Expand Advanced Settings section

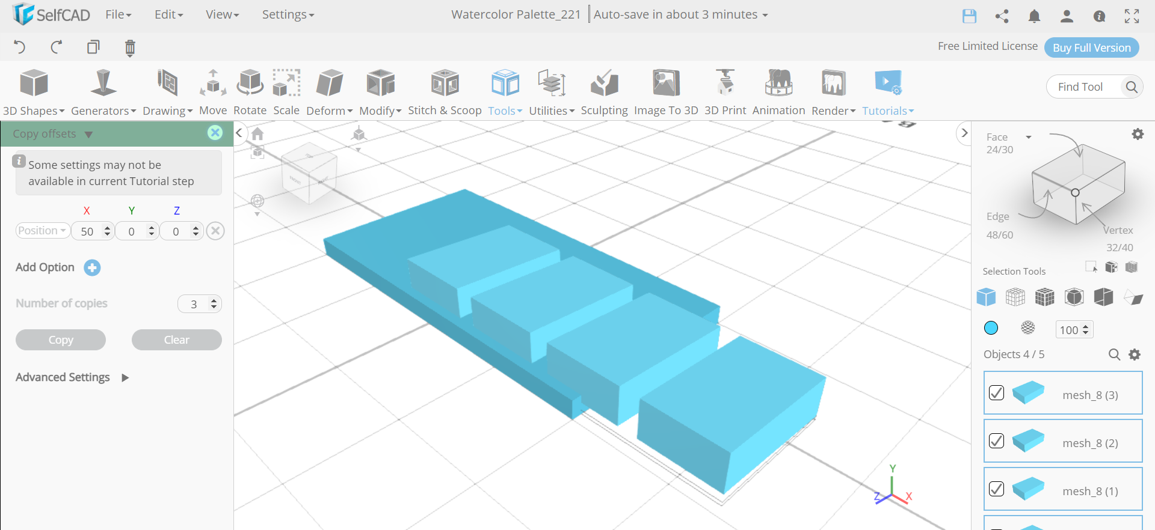pos(125,378)
